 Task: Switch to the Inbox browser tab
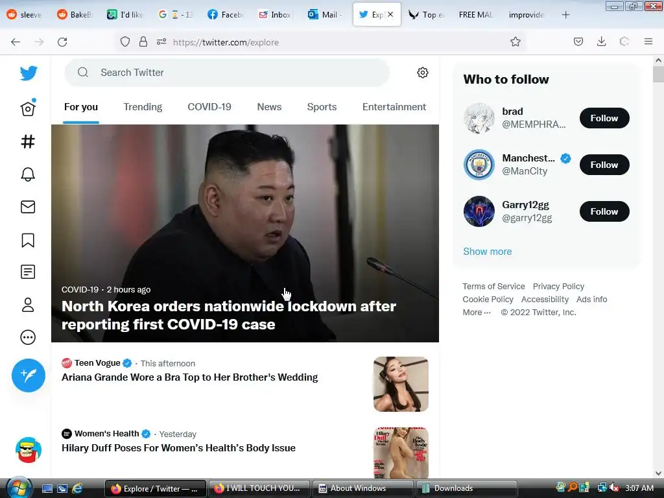[x=275, y=15]
